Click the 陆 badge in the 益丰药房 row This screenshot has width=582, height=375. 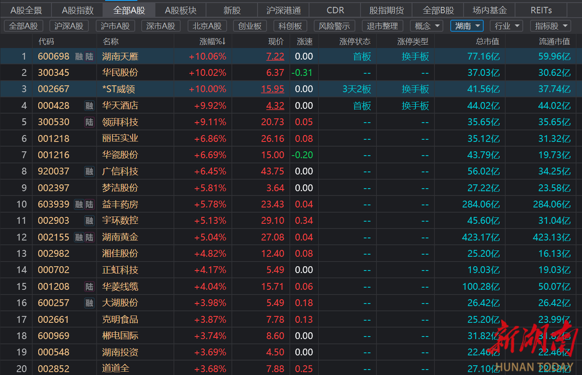coord(89,204)
